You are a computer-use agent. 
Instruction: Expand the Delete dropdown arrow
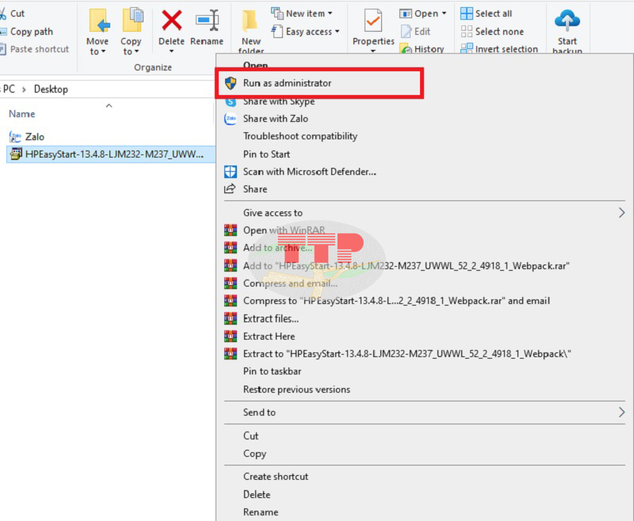click(x=171, y=51)
